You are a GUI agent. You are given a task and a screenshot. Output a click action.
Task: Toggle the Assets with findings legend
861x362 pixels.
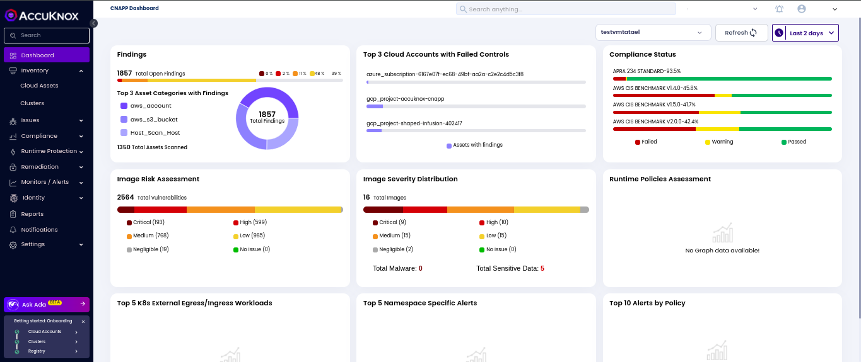tap(474, 145)
